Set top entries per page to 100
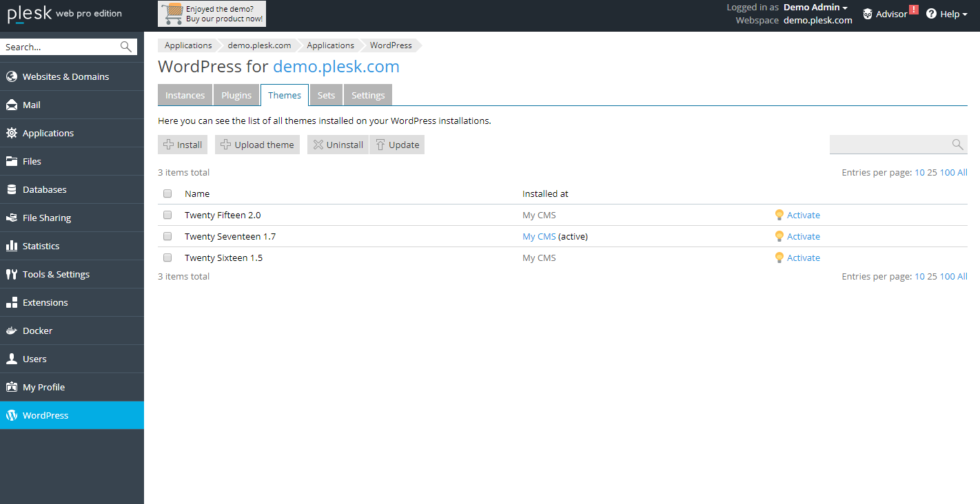 point(948,172)
